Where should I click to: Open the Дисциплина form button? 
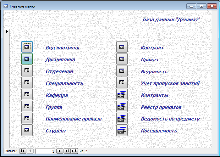[27, 59]
